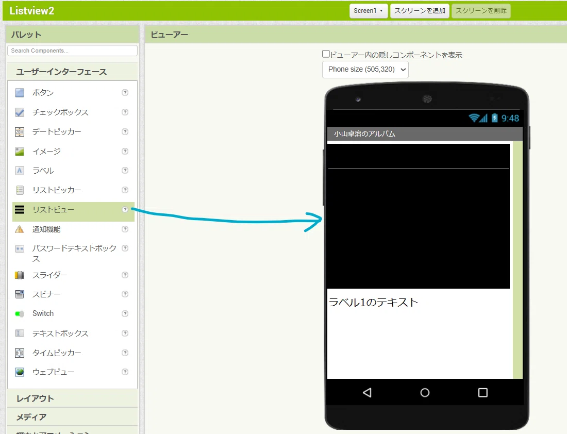Open the Phone size dropdown
The width and height of the screenshot is (567, 434).
pos(365,70)
